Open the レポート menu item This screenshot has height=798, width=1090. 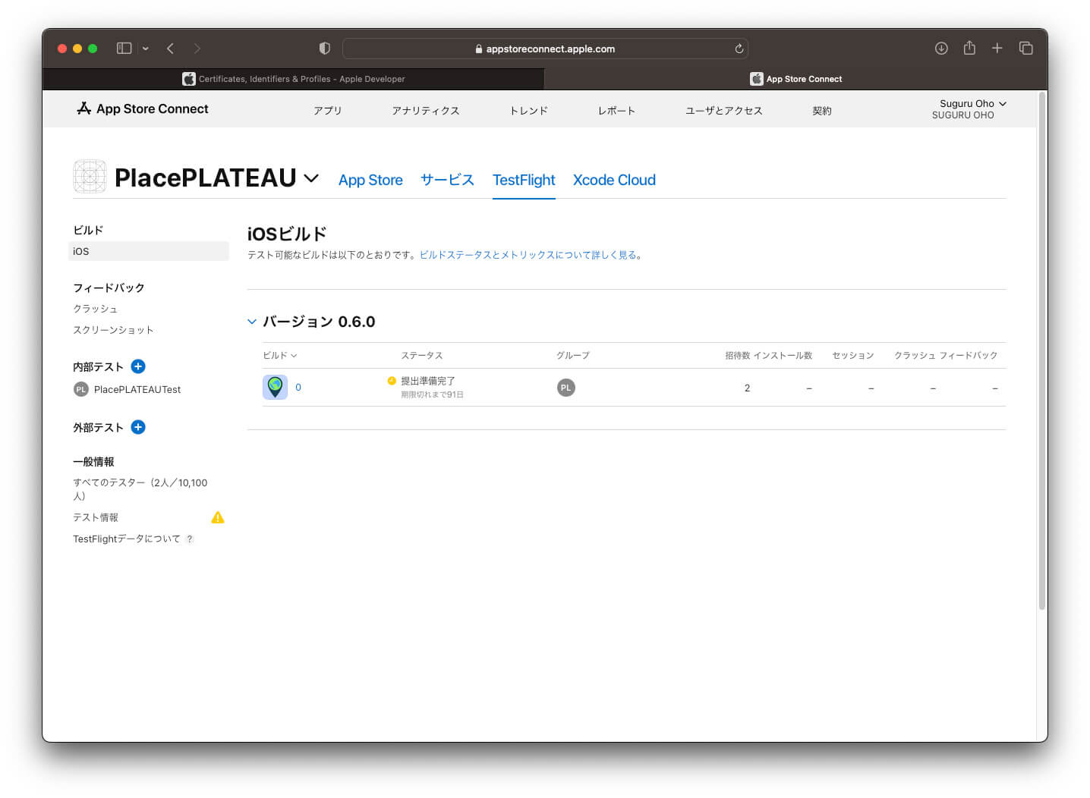pyautogui.click(x=616, y=111)
